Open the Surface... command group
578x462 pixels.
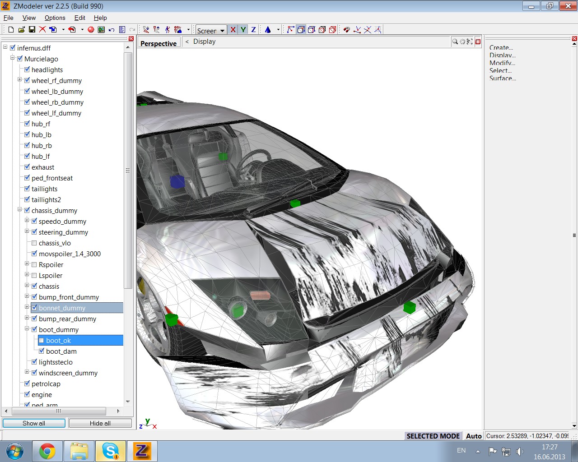point(503,78)
